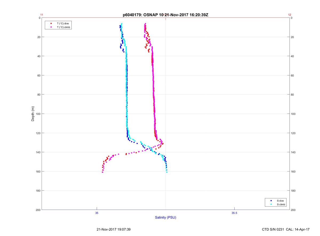Viewport: 320px width, 236px height.
Task: Click the '160' tick on the left depth axis
Action: 38,171
